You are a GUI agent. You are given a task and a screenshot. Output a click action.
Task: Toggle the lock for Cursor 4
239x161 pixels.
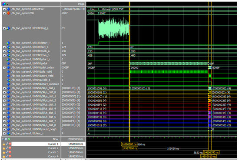click(4, 156)
